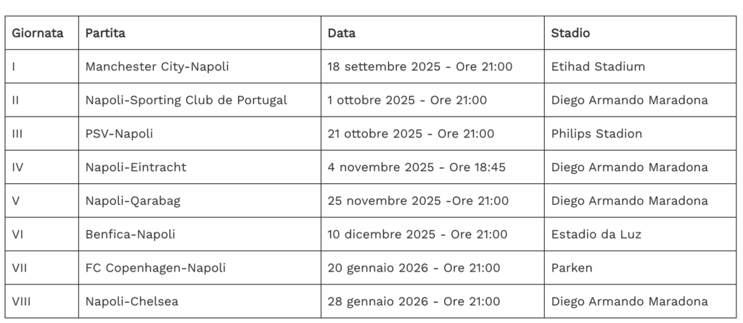Click the Napoli-Eintracht match cell
The image size is (743, 323).
point(136,167)
